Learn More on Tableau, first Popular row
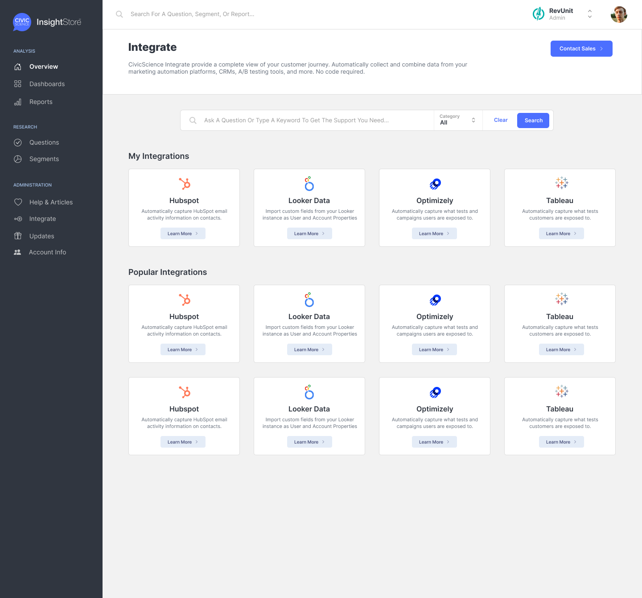The height and width of the screenshot is (598, 642). pos(561,349)
